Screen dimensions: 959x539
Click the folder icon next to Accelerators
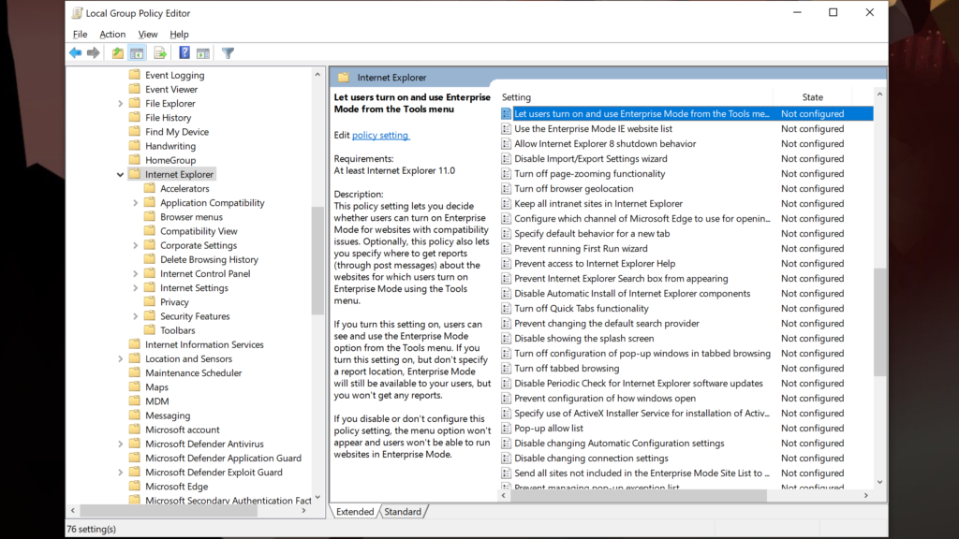click(x=149, y=188)
